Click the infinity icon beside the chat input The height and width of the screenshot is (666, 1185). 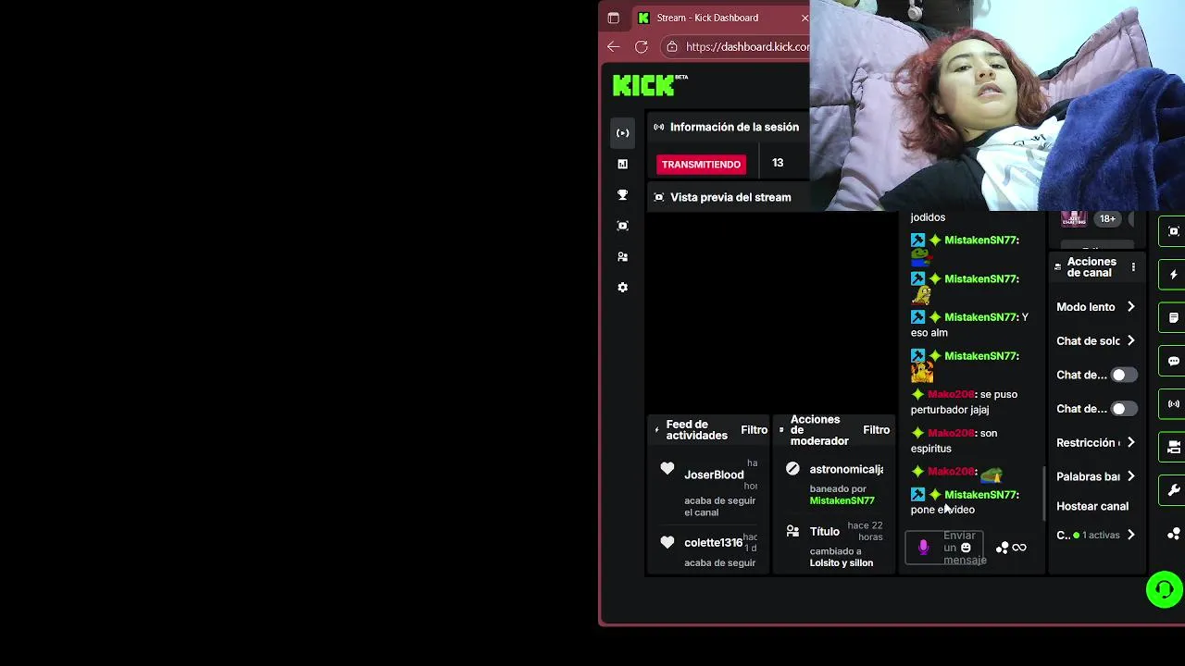pos(1019,548)
